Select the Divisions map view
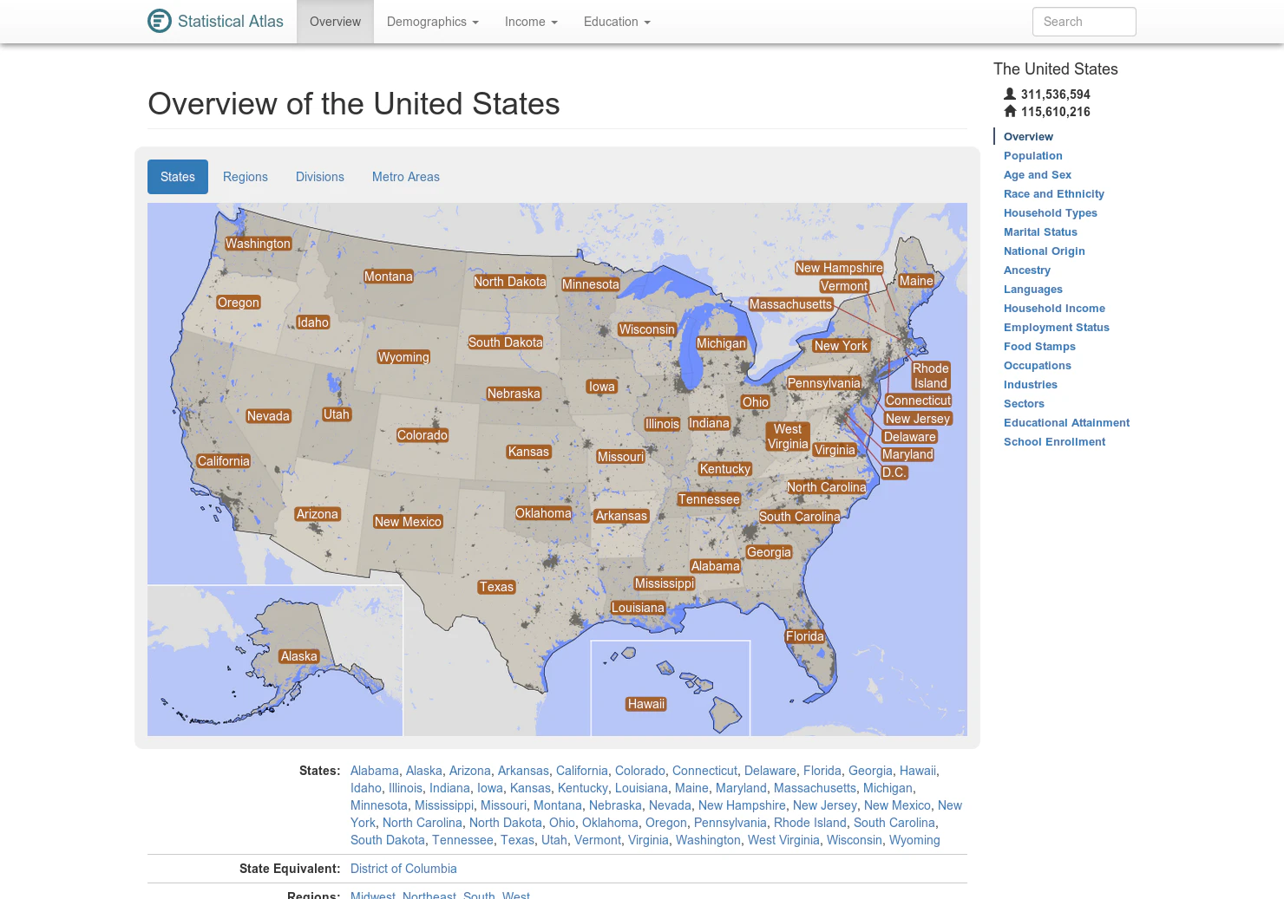This screenshot has height=899, width=1284. tap(319, 177)
